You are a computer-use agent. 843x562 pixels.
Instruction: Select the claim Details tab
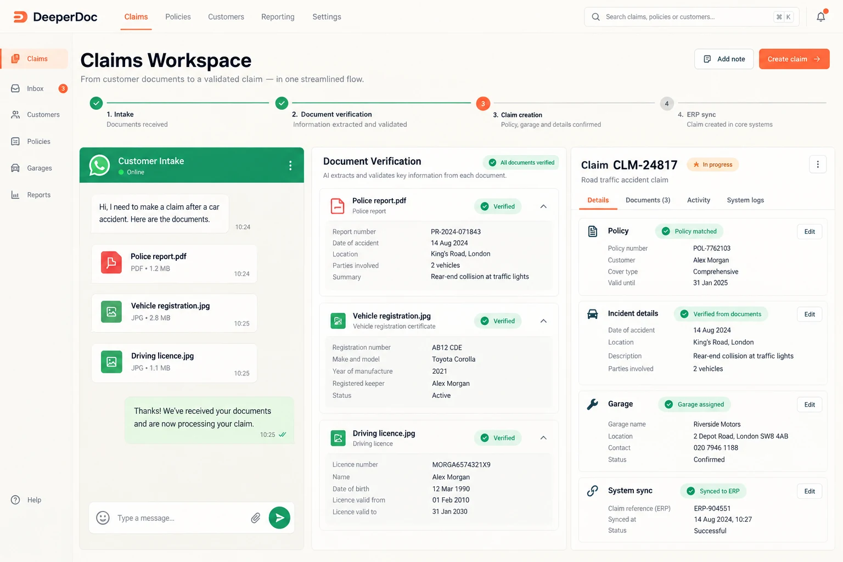click(598, 200)
